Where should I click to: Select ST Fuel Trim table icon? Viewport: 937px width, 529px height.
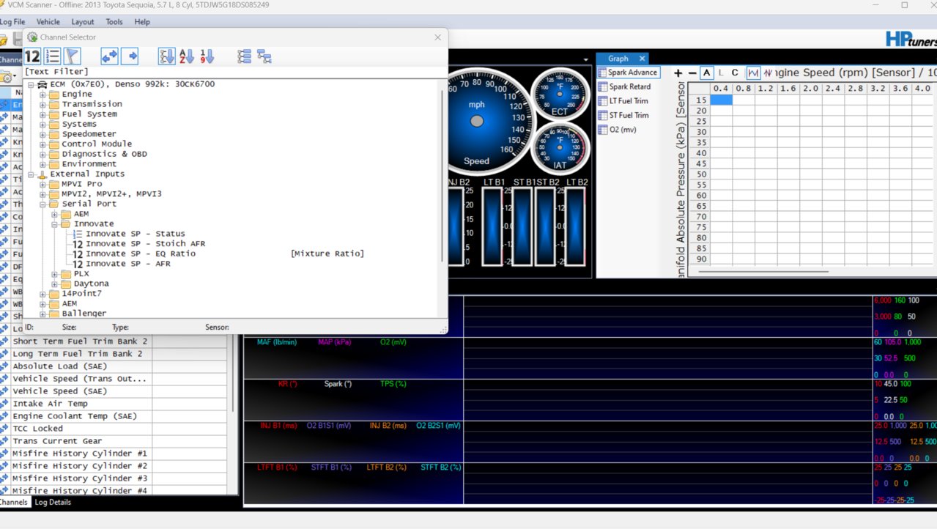(602, 115)
